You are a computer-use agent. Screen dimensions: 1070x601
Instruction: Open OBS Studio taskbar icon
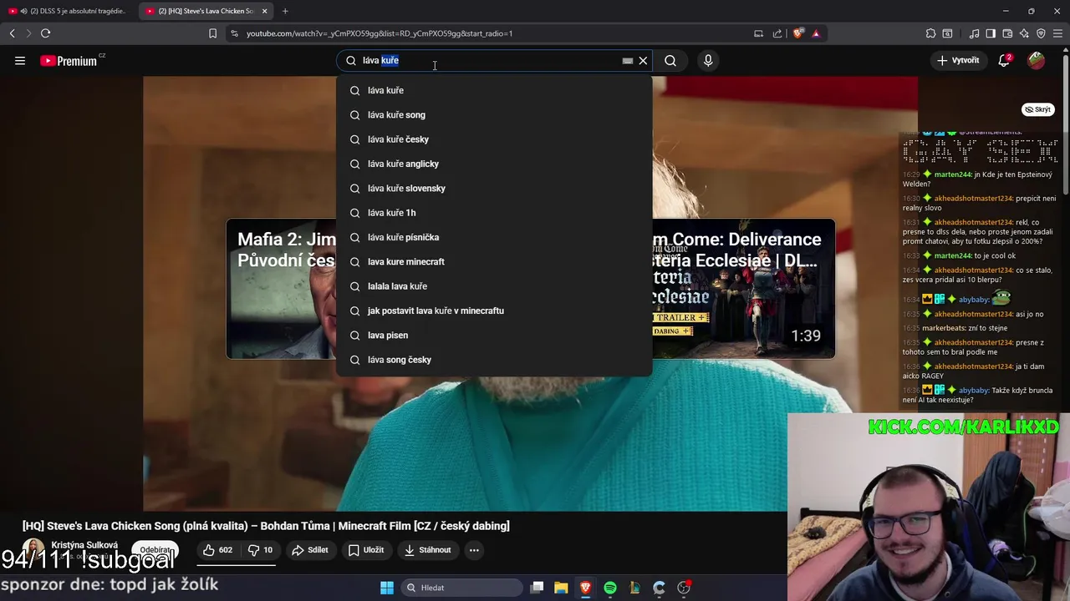pos(684,588)
